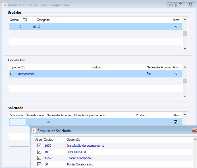Toggle Ativo checkbox for INFORMATIVO

(39, 152)
